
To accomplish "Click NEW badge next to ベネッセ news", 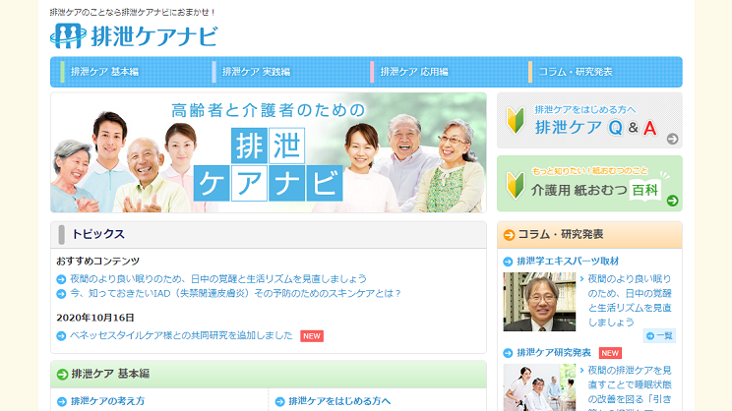I will coord(312,336).
